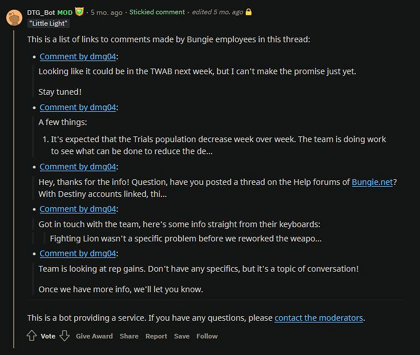This screenshot has width=420, height=355.
Task: Open first Comment by dmg04 link
Action: [78, 57]
